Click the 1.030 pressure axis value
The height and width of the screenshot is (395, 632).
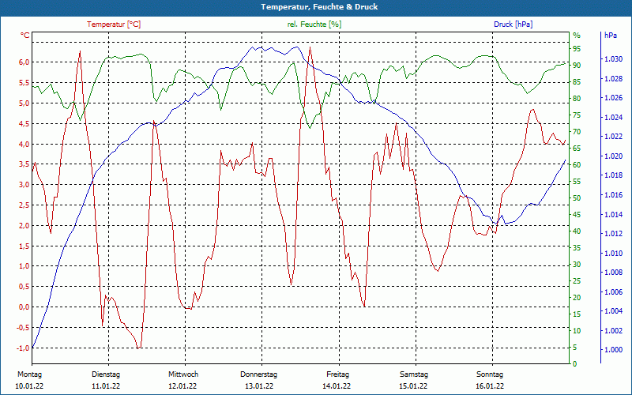(x=614, y=59)
